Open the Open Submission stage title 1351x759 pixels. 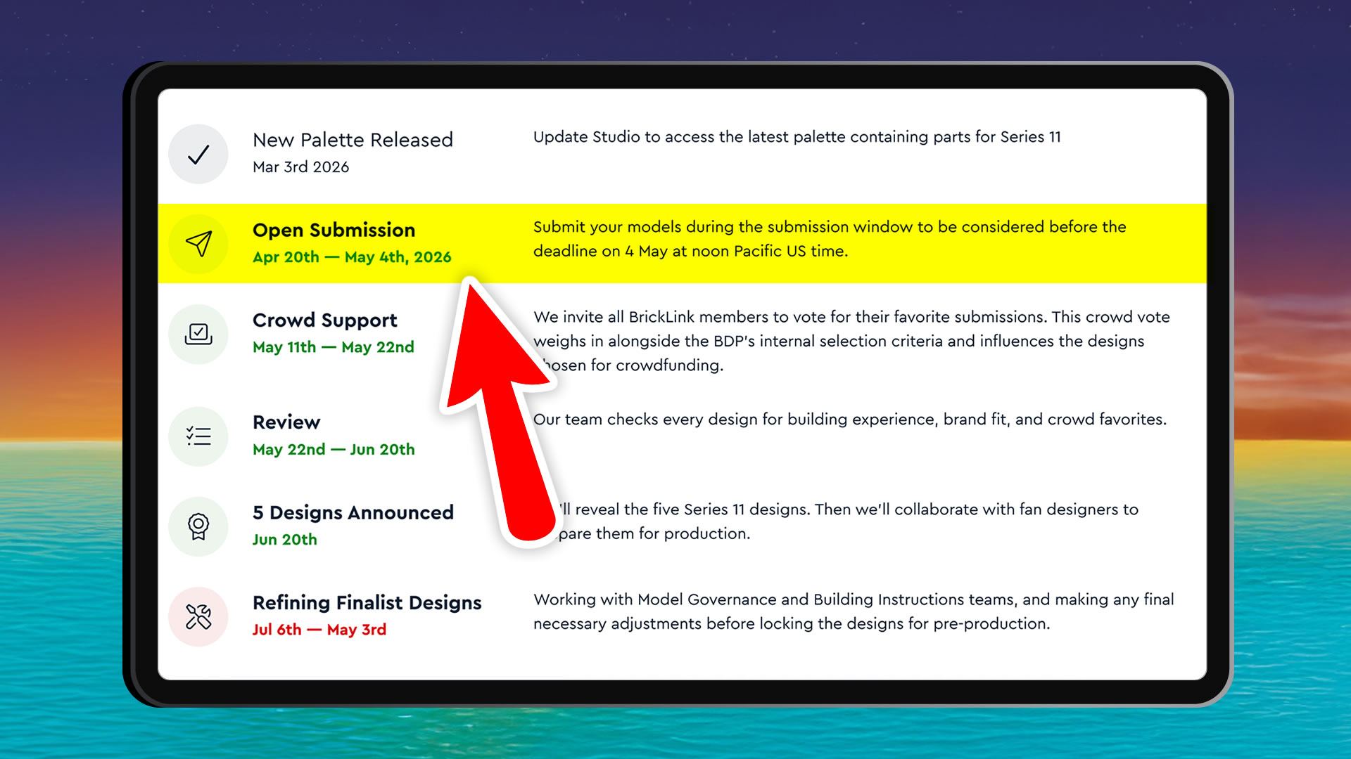[334, 230]
